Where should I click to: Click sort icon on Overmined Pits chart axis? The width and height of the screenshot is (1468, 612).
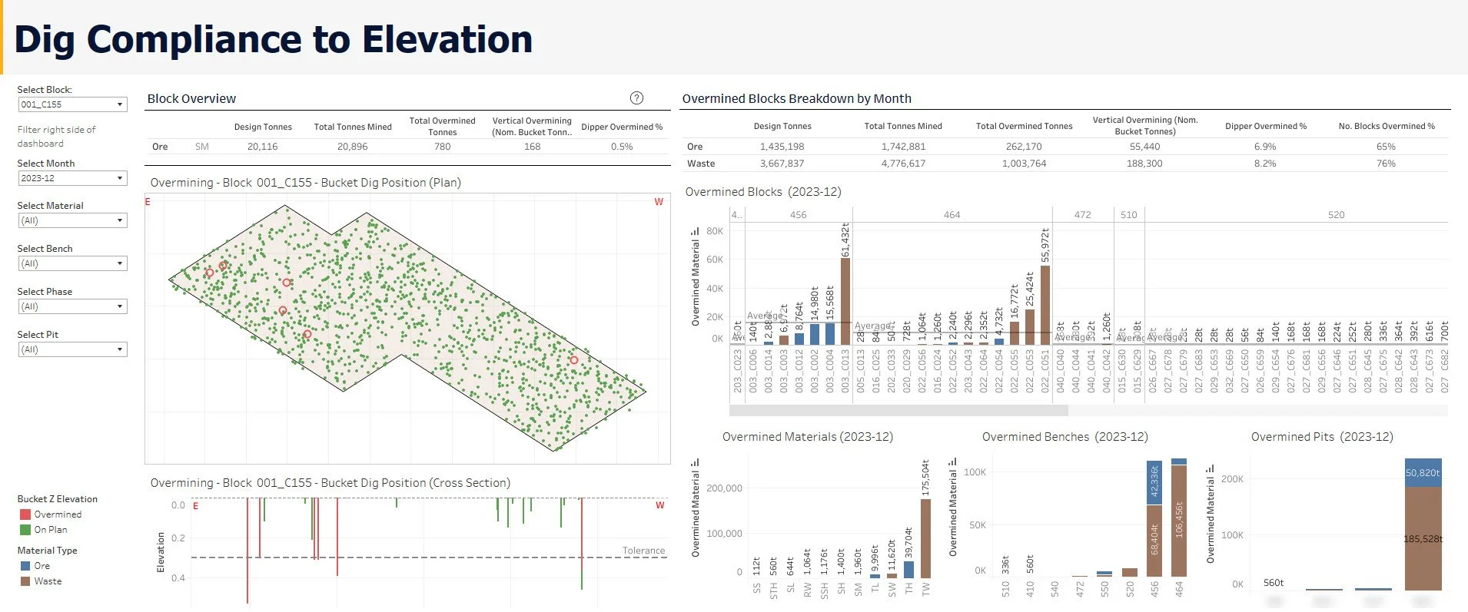[1210, 468]
